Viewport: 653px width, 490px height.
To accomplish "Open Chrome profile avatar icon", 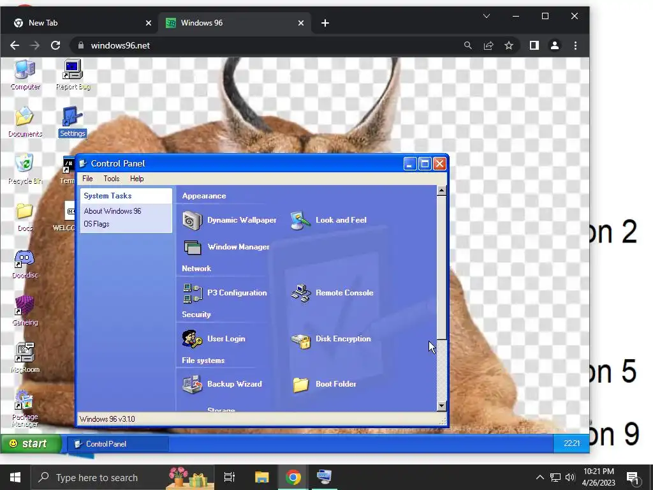I will (555, 45).
